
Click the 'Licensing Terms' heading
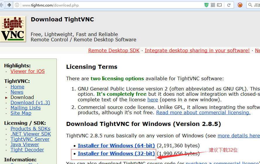click(x=92, y=67)
